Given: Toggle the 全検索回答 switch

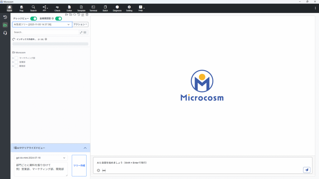Looking at the screenshot, I should click(59, 19).
